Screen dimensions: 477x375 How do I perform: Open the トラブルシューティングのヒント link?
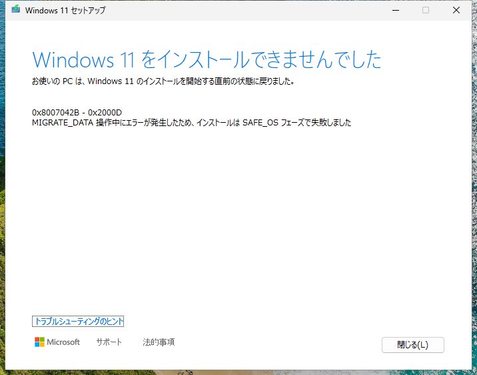point(78,322)
